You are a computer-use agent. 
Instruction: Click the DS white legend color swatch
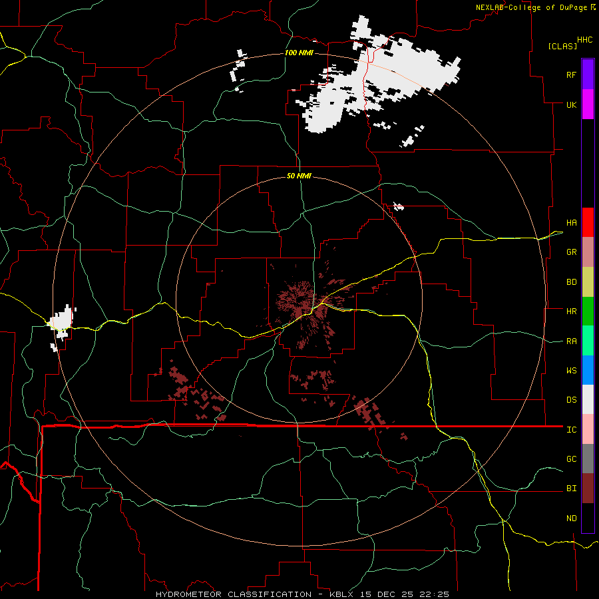pyautogui.click(x=588, y=399)
